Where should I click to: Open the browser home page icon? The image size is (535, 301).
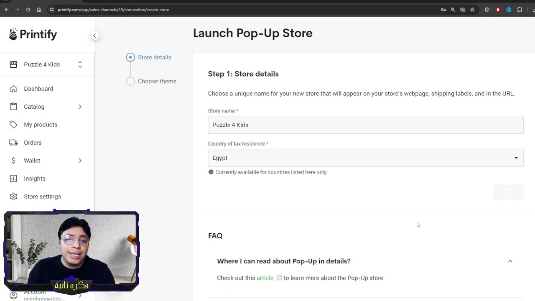click(39, 10)
